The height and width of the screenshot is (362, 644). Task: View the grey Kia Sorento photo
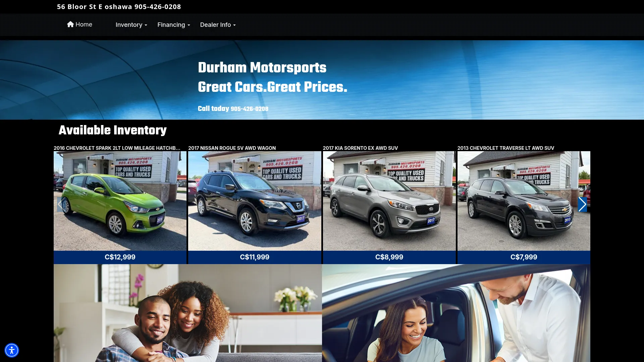click(389, 201)
